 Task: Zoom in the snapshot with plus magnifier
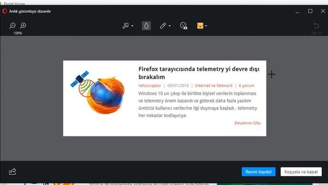click(23, 26)
